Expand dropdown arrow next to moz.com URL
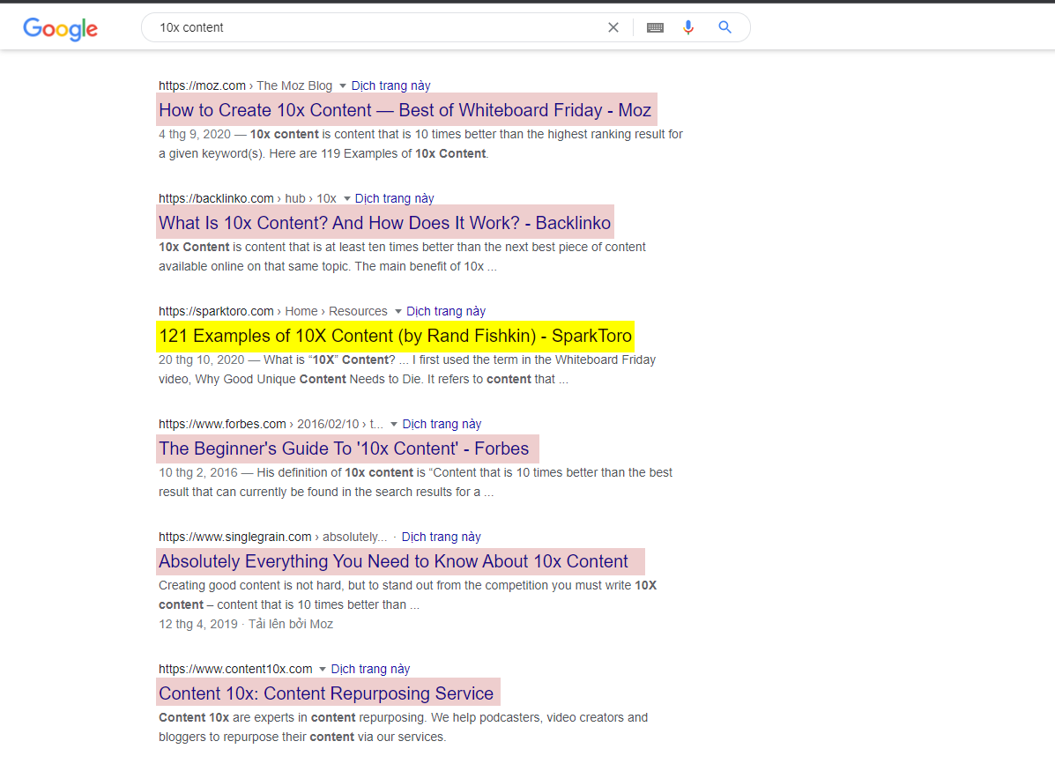Screen dimensions: 1055x771 click(x=343, y=86)
